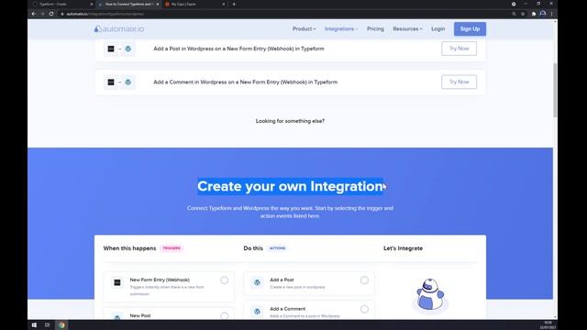Open the browser profile avatar
587x330 pixels.
(543, 14)
